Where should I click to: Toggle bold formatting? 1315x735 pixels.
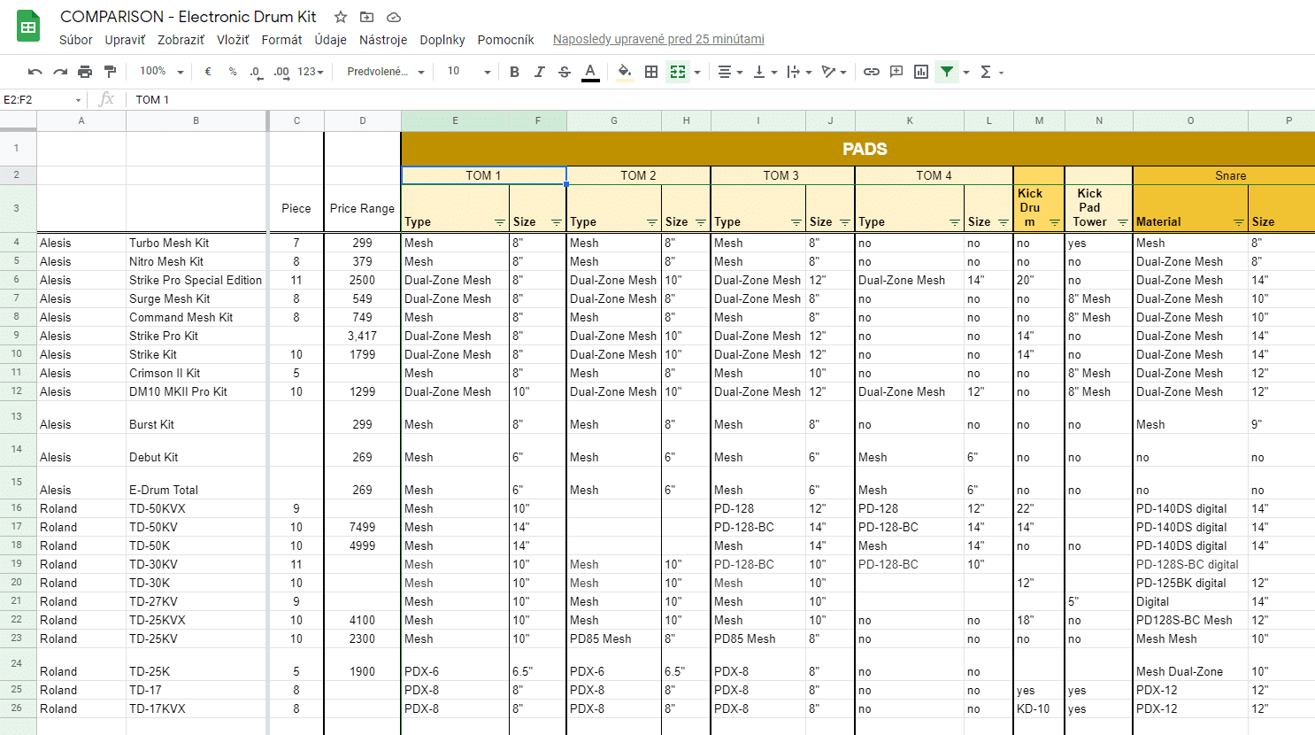click(514, 72)
